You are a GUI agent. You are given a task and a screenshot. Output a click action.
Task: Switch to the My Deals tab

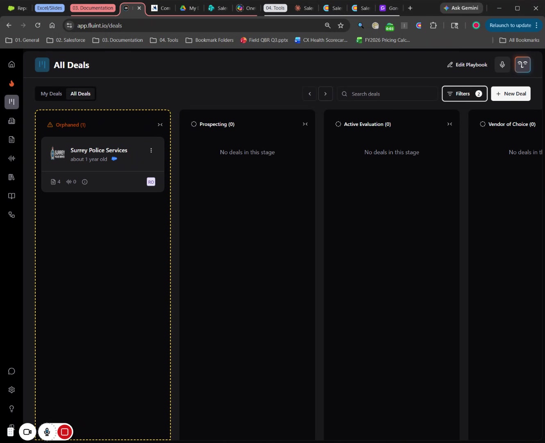point(51,94)
